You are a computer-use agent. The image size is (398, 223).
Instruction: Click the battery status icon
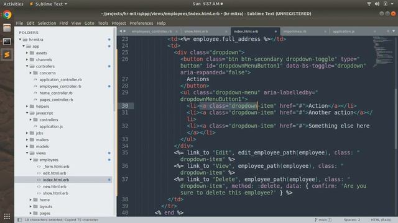[386, 4]
